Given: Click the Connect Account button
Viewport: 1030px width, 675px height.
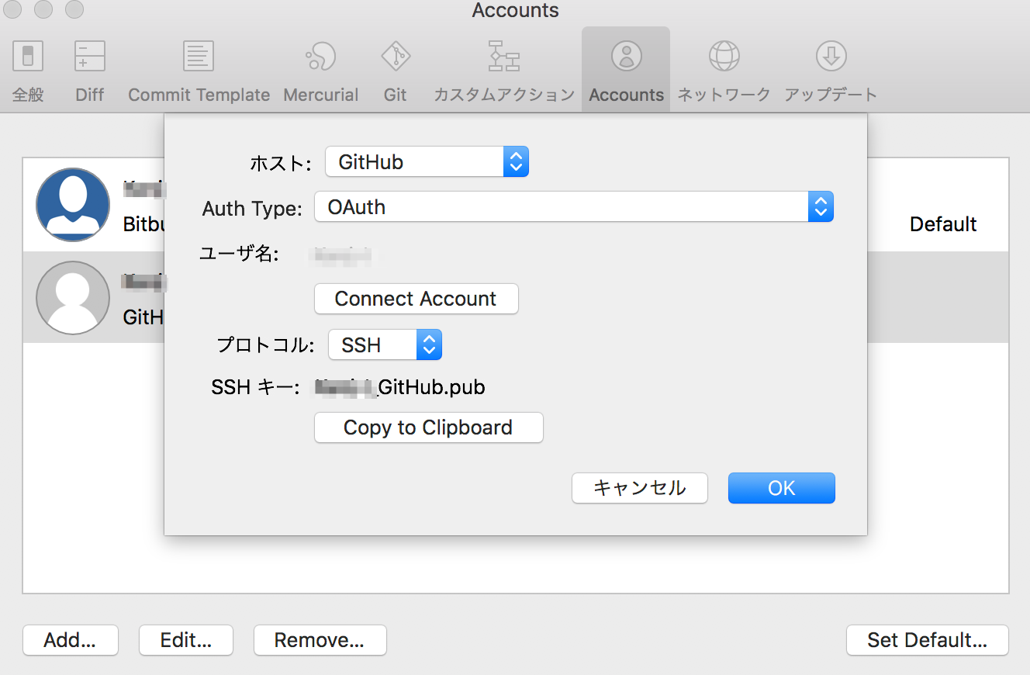Looking at the screenshot, I should pos(416,299).
